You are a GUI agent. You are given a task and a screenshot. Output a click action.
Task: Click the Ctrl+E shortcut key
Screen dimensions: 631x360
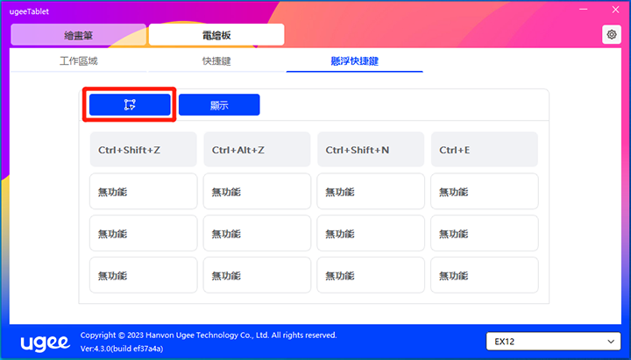tap(484, 150)
